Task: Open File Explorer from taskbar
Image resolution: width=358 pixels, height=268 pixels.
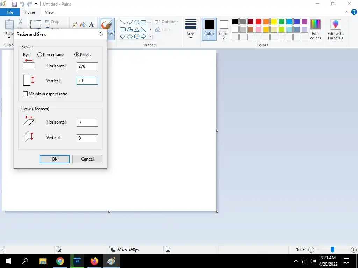Action: click(43, 261)
